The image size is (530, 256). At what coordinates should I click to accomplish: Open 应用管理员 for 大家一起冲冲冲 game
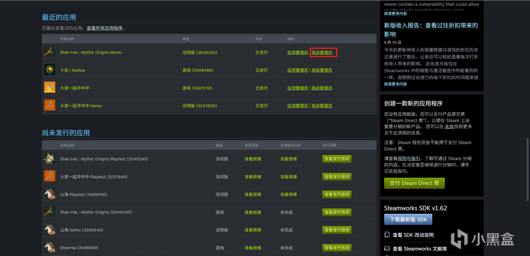pos(298,88)
